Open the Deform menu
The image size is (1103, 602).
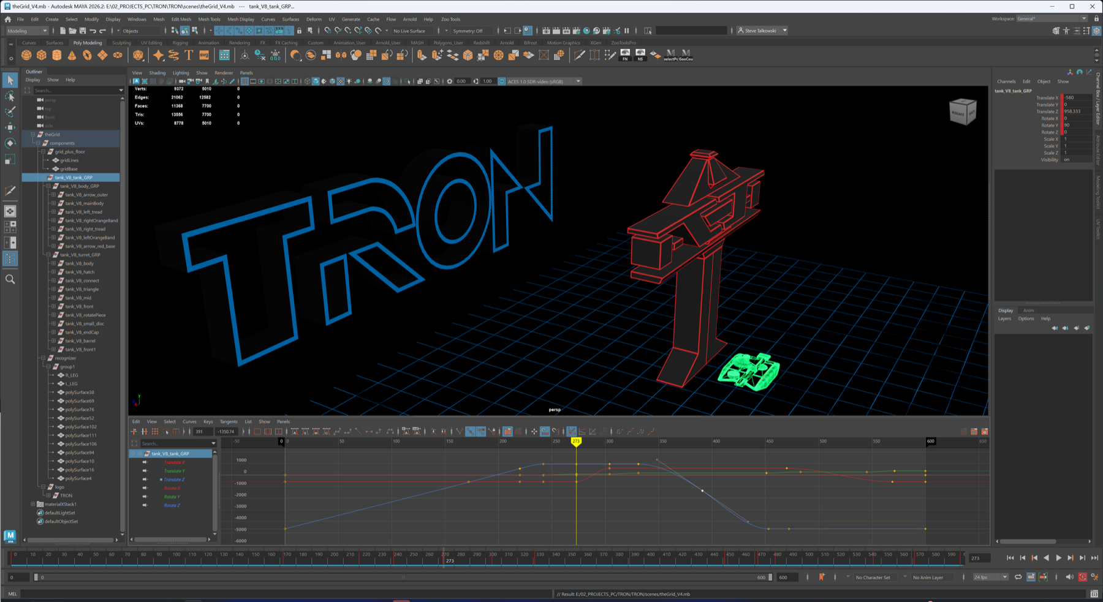(x=314, y=19)
